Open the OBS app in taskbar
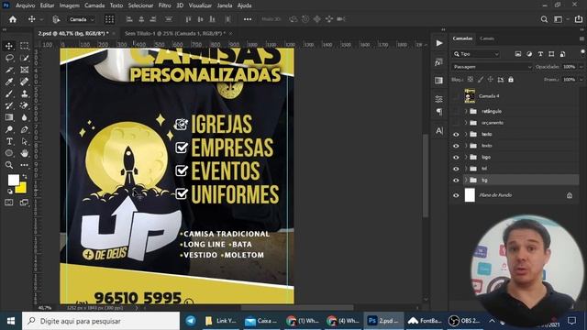The image size is (587, 330). click(x=464, y=321)
